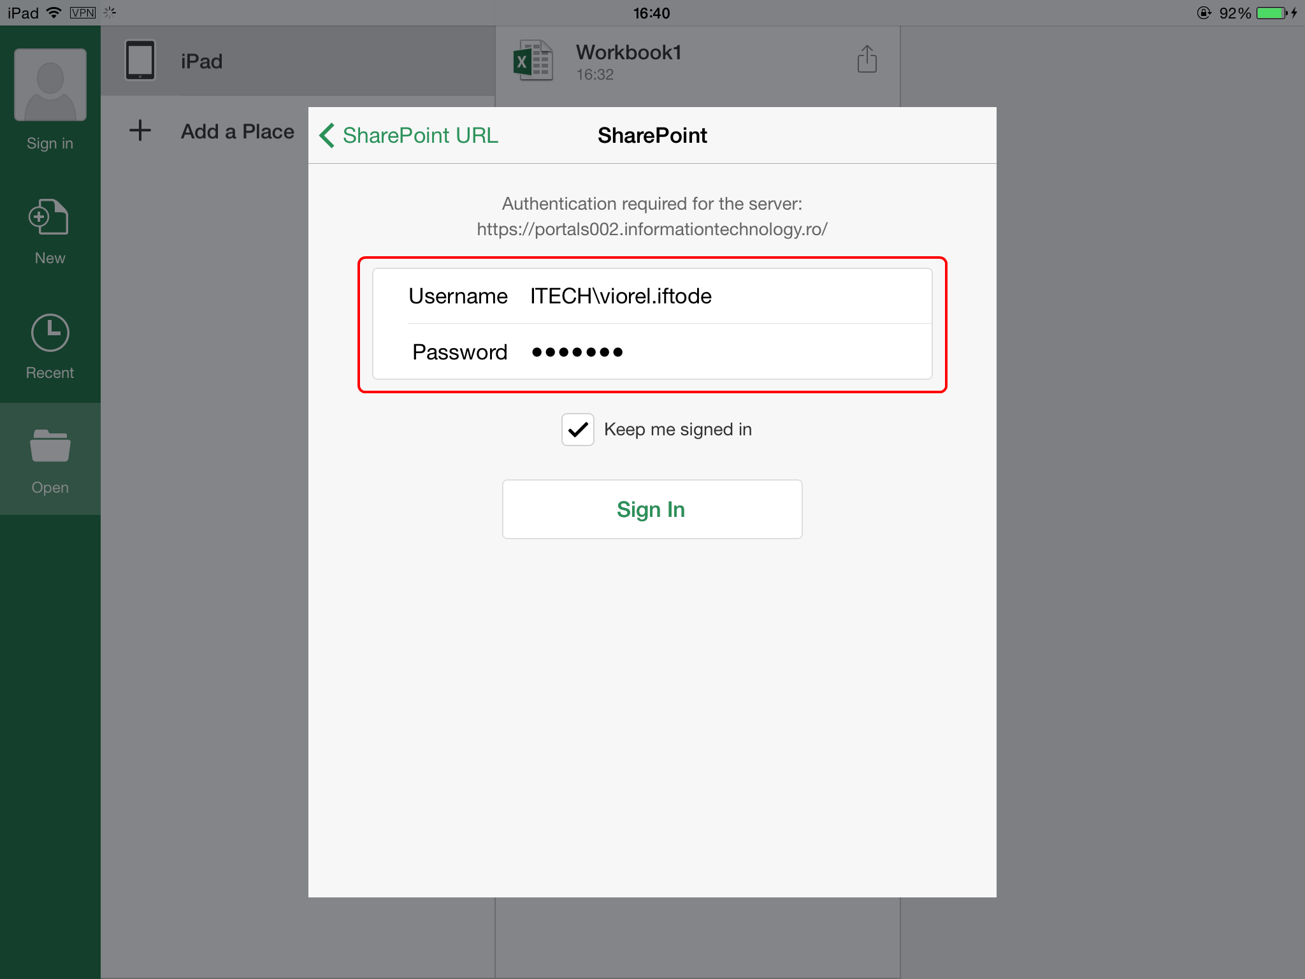Image resolution: width=1305 pixels, height=979 pixels.
Task: Select the Open folder icon
Action: (50, 446)
